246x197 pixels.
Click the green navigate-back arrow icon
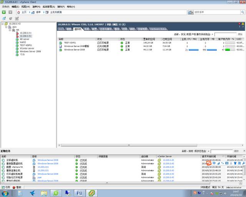coord(4,12)
